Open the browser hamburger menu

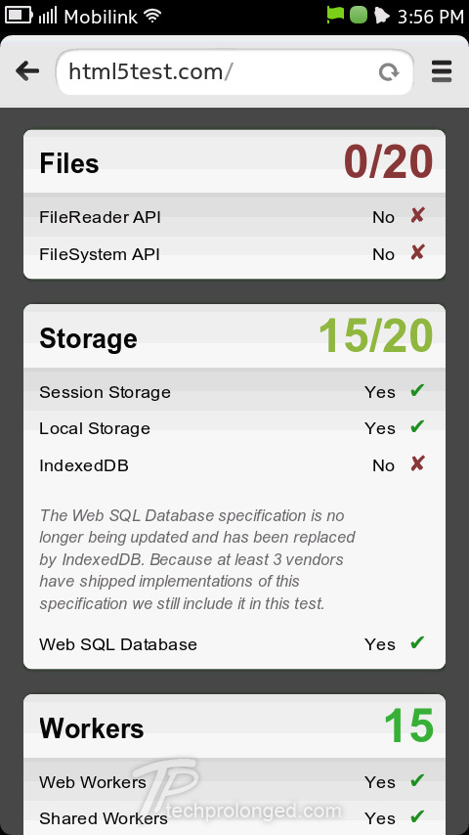pos(442,71)
